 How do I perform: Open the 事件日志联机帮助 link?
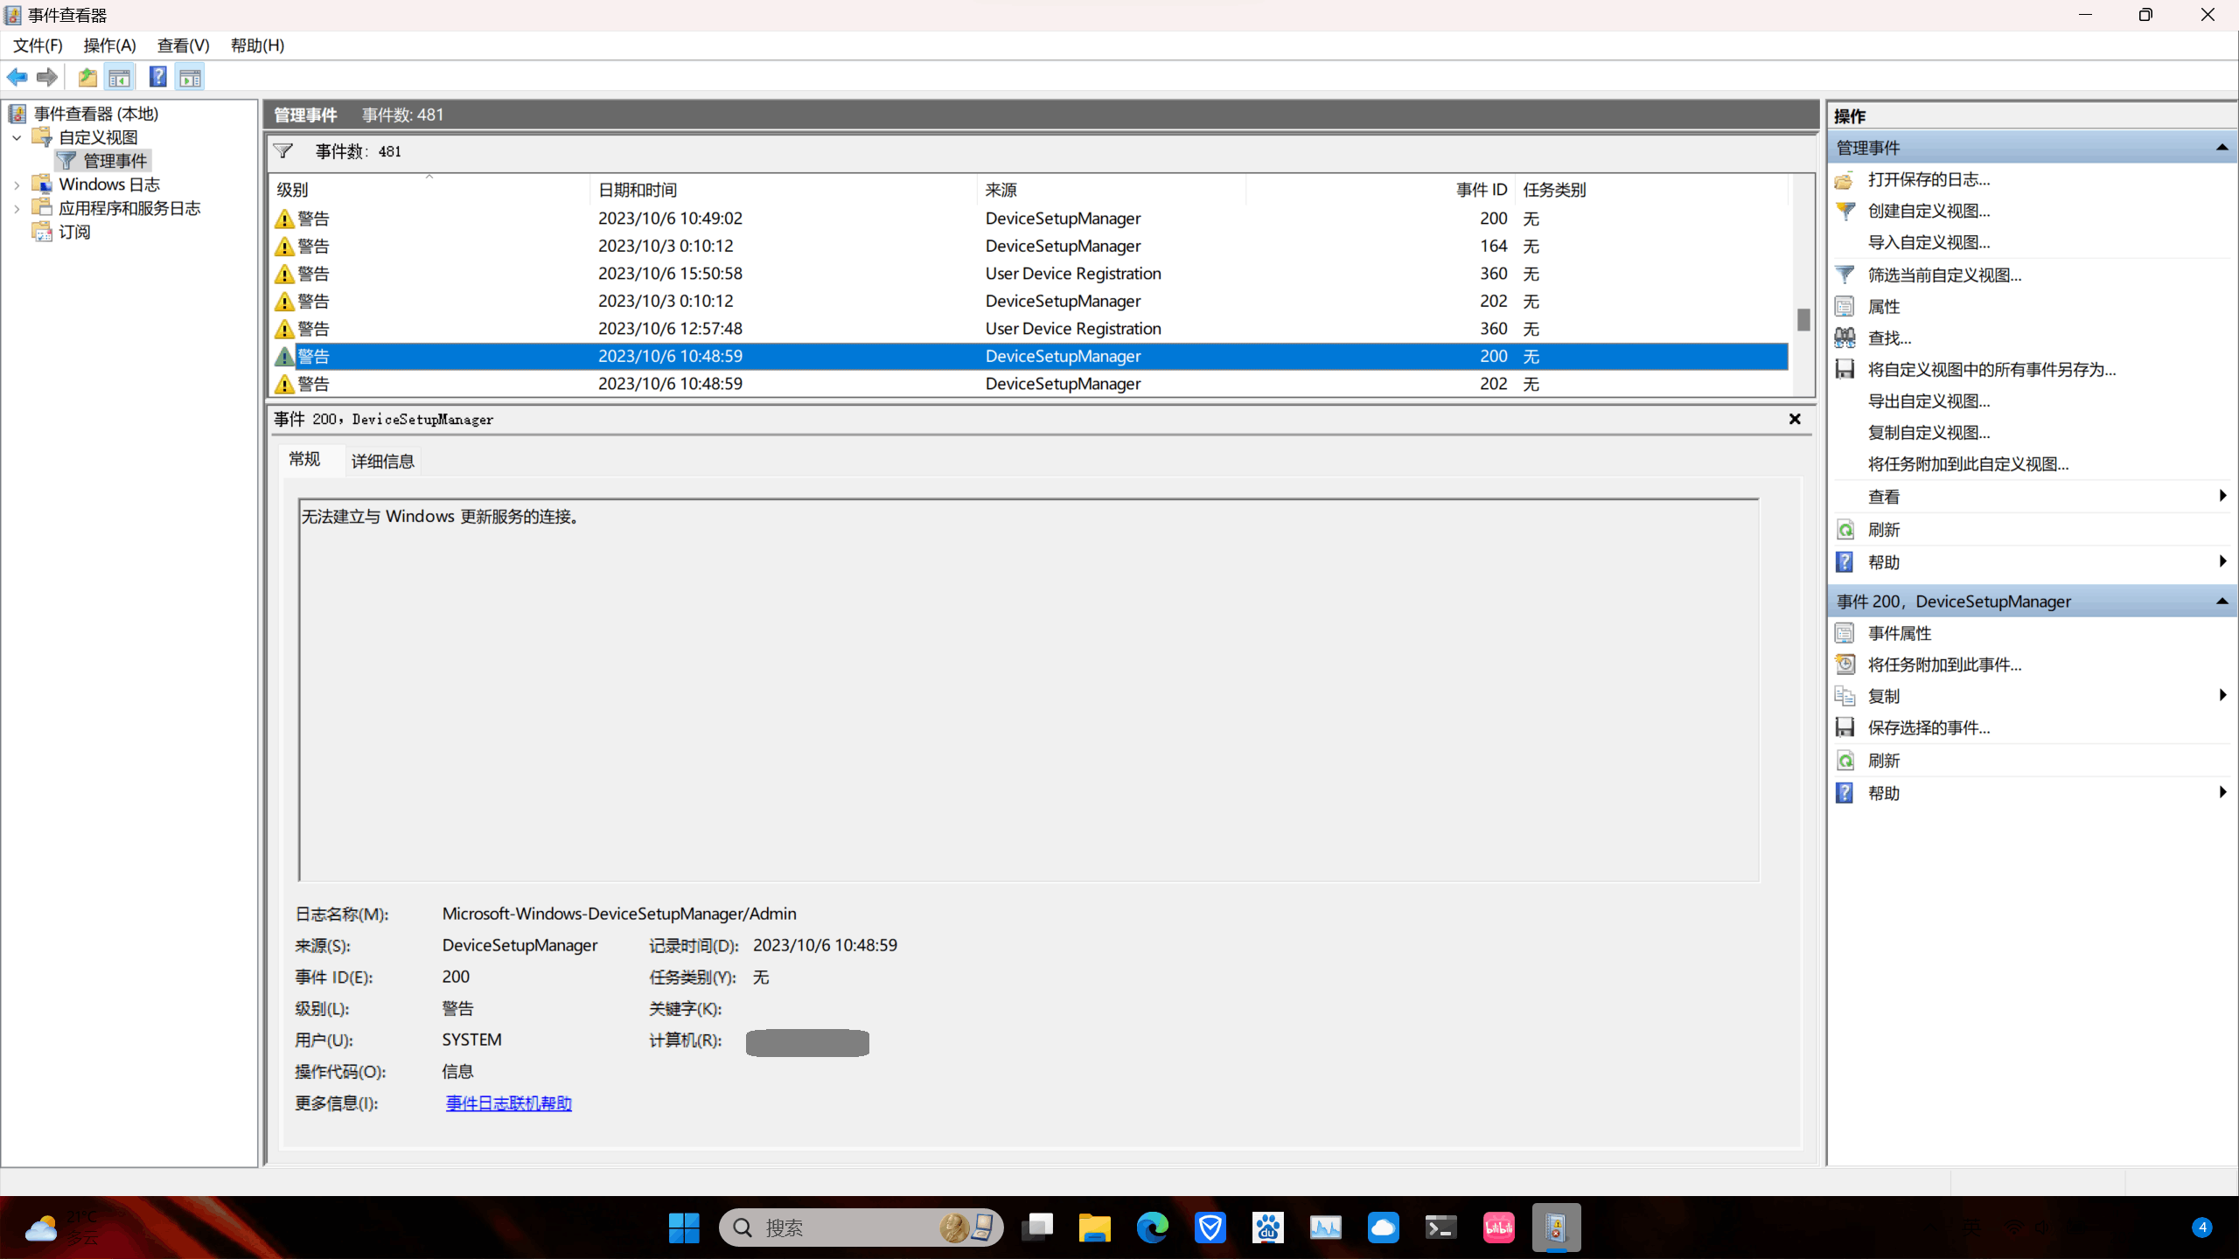click(508, 1103)
